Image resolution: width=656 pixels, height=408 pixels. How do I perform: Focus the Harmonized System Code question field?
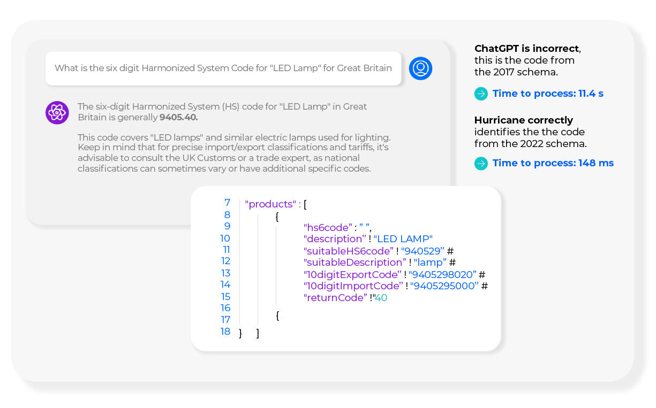tap(223, 68)
